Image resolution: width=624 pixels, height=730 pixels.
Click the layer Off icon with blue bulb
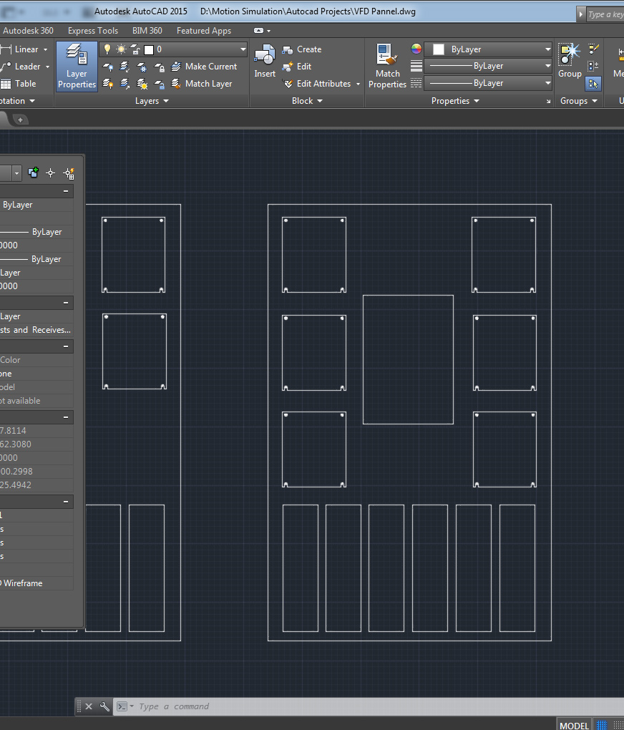[107, 67]
